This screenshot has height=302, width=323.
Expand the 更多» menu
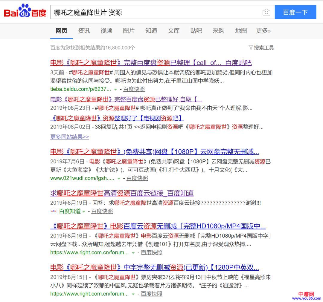263,31
